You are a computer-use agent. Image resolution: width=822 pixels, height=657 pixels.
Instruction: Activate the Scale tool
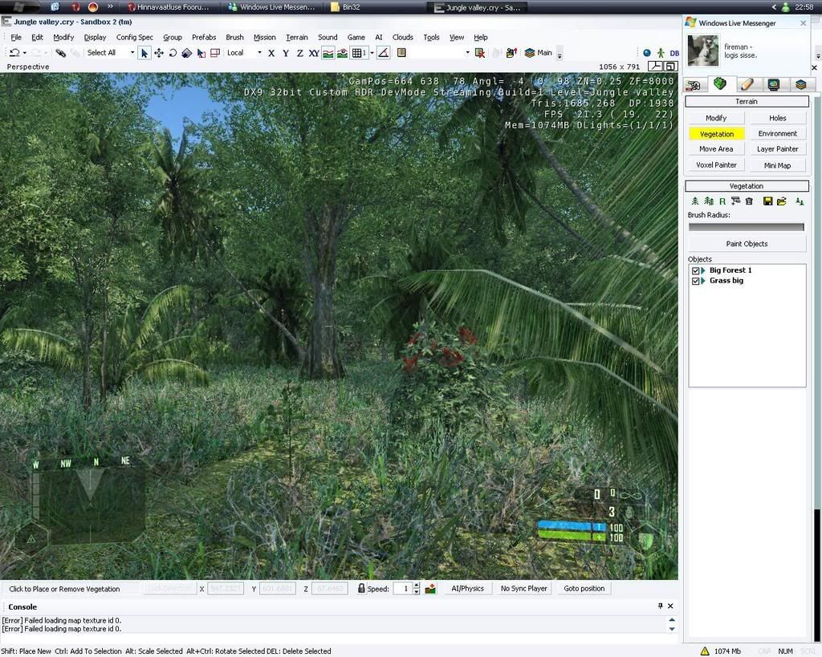click(186, 53)
